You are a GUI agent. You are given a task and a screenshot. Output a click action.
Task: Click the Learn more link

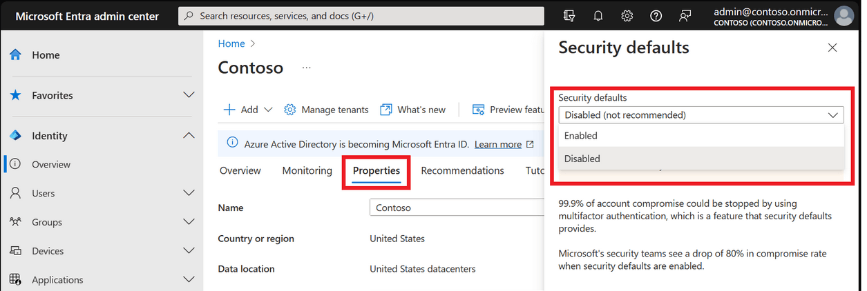tap(497, 144)
